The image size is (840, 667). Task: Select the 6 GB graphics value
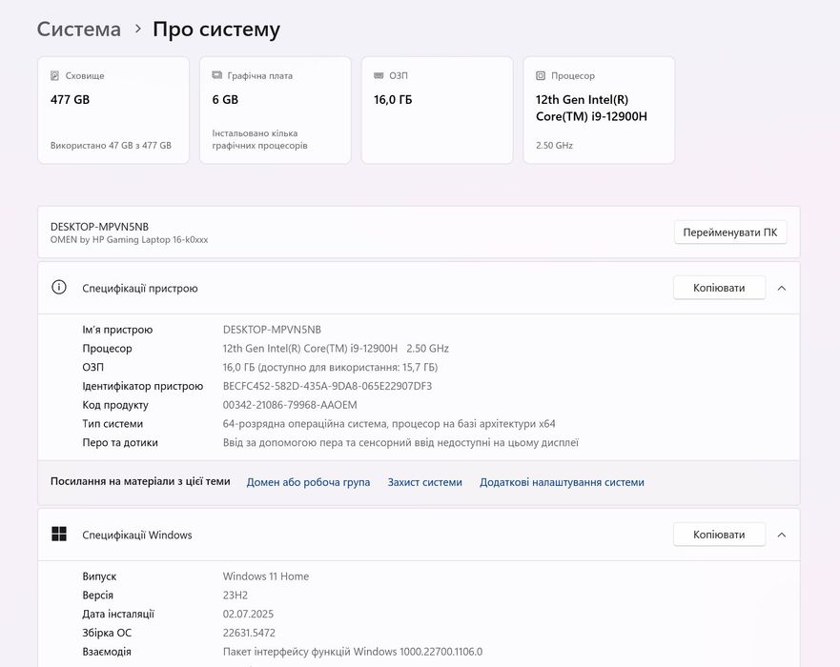click(x=225, y=99)
